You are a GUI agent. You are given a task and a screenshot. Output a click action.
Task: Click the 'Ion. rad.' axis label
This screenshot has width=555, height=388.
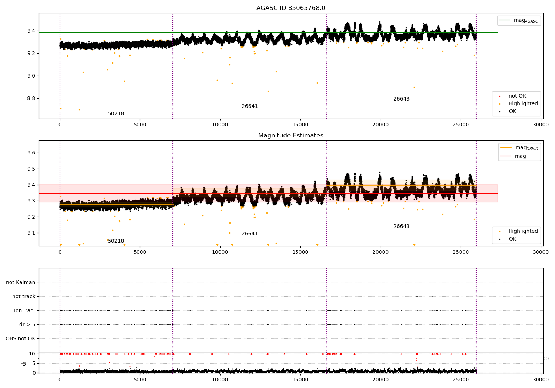click(25, 311)
